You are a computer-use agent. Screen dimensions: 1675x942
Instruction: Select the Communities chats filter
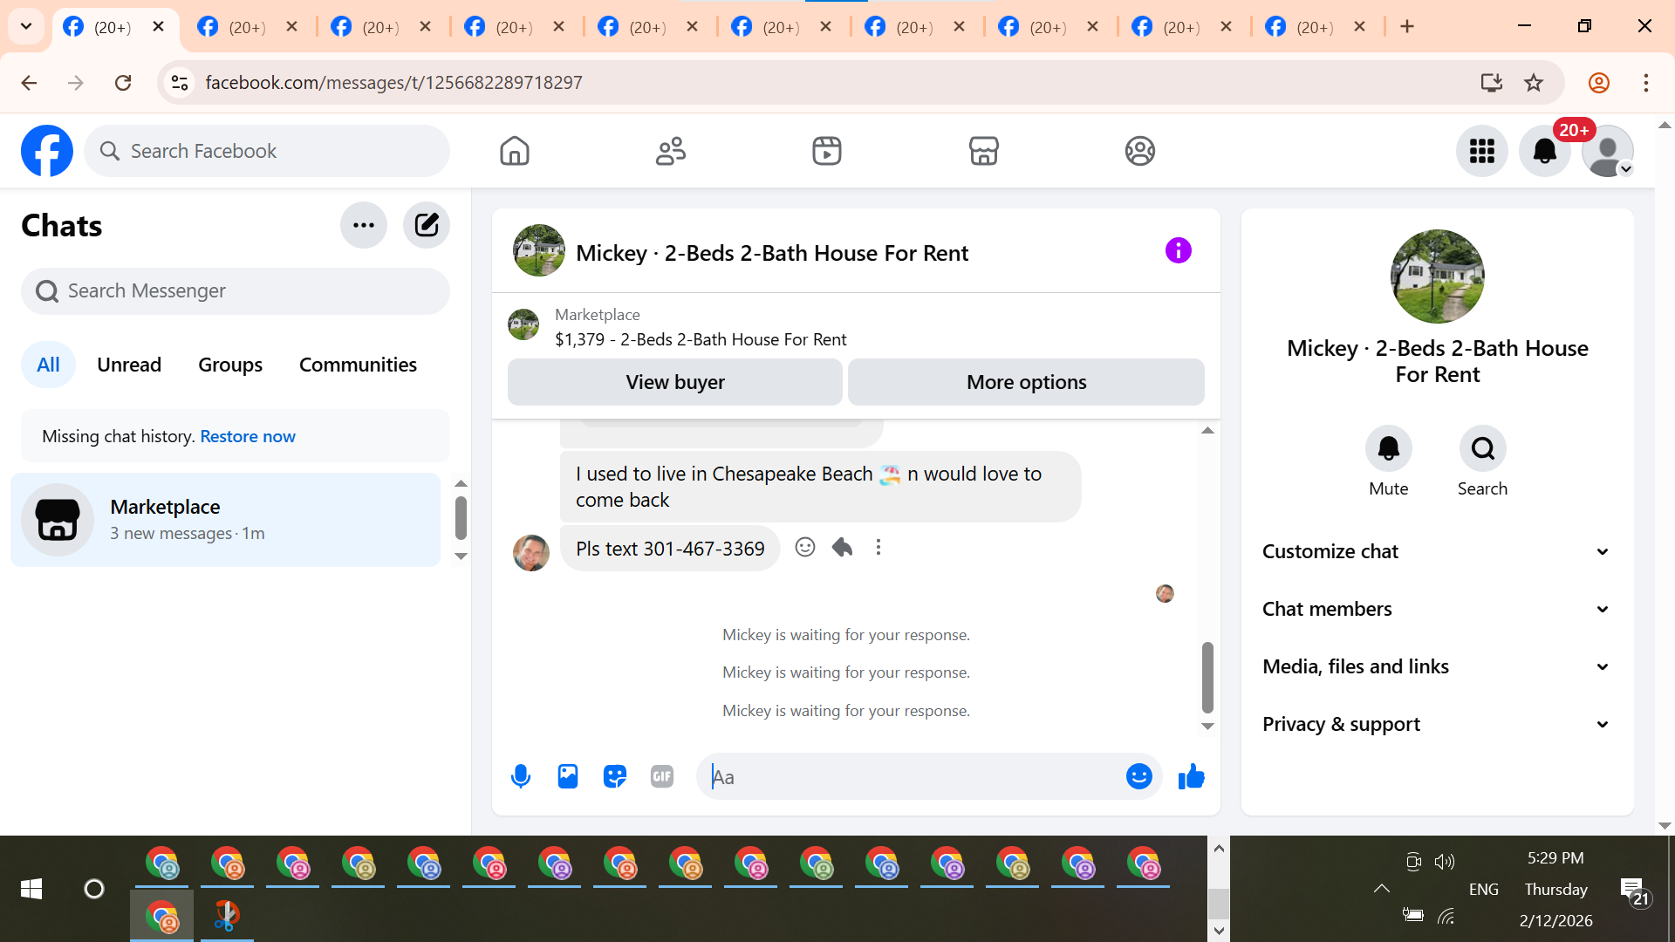[358, 365]
